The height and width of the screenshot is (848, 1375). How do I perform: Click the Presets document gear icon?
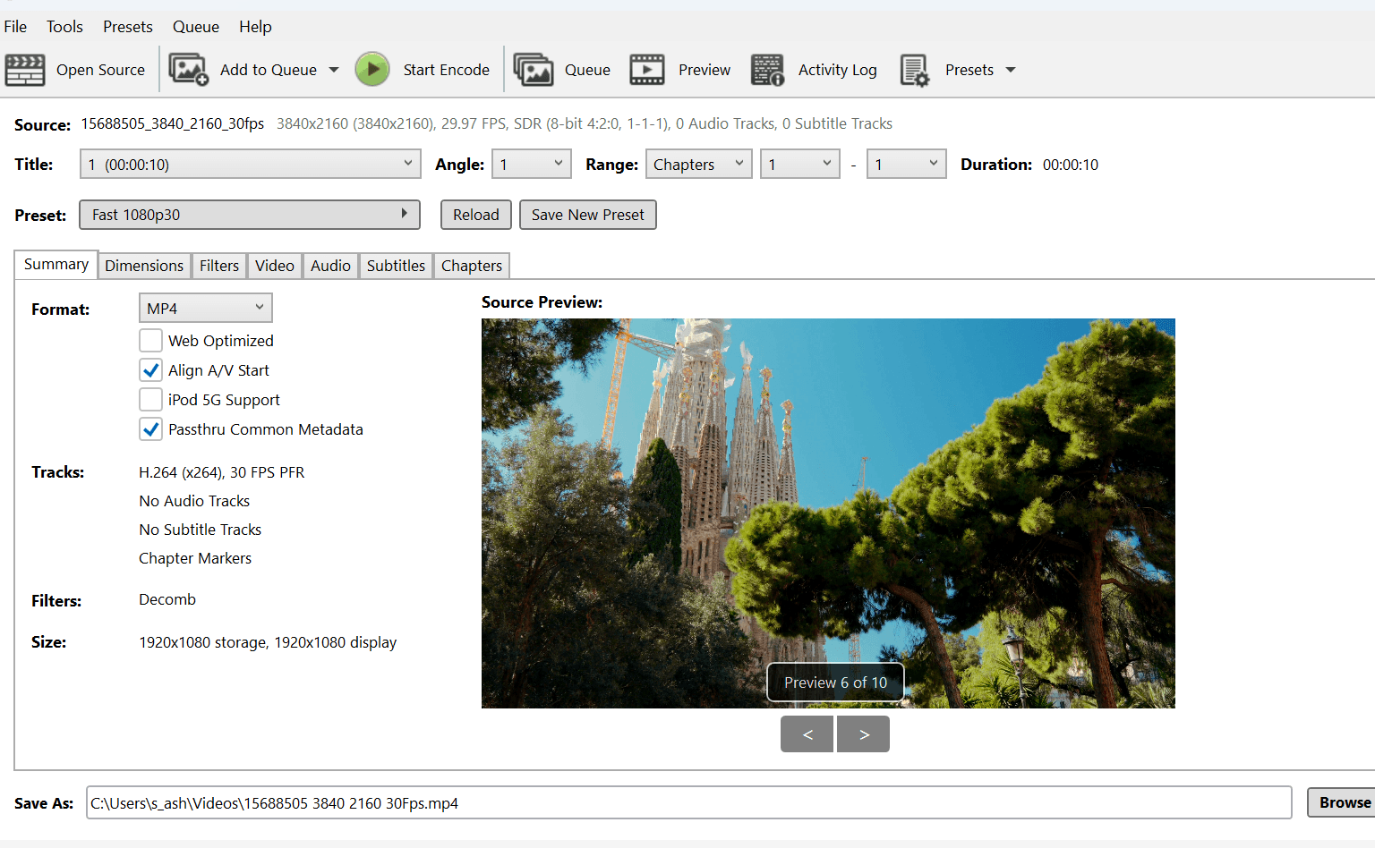(x=914, y=70)
